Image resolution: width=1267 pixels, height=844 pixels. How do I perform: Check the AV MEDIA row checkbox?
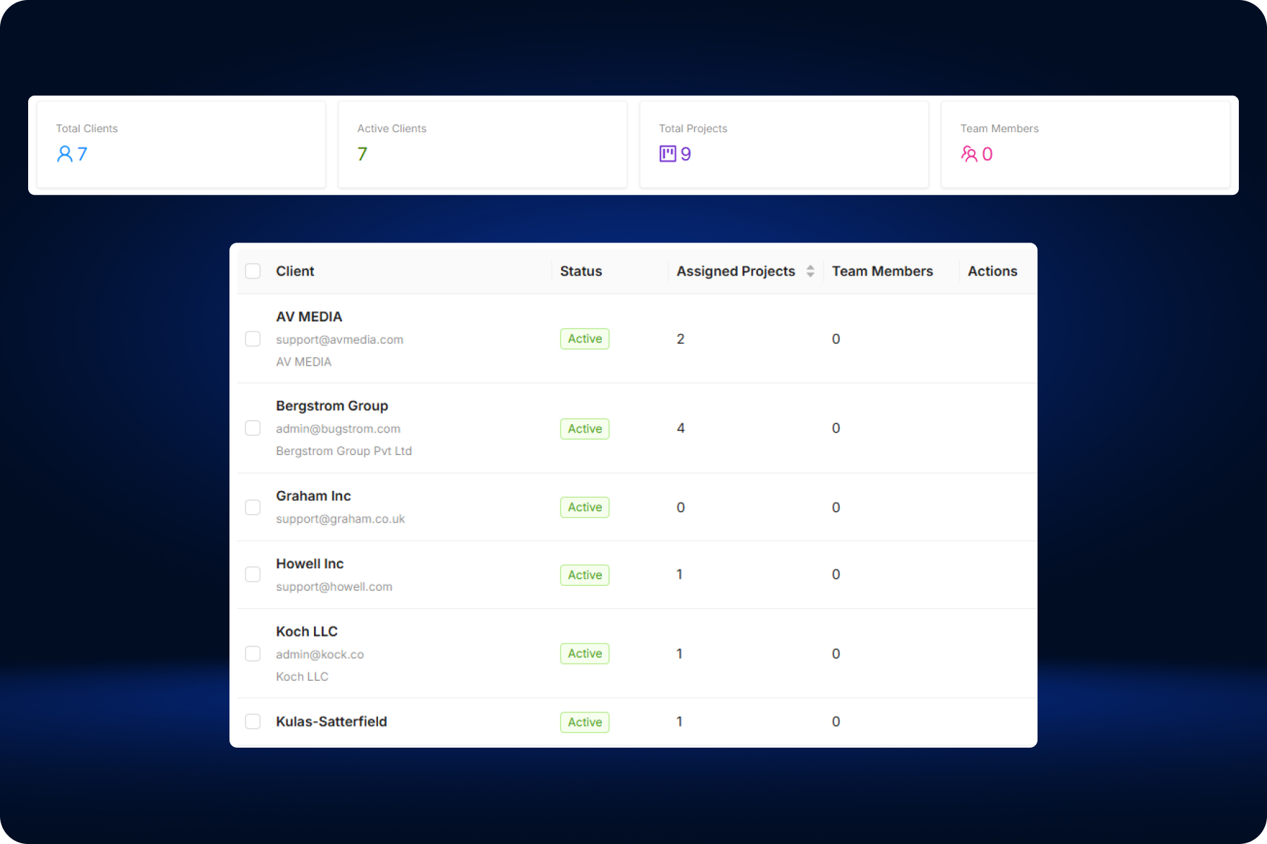[x=253, y=338]
